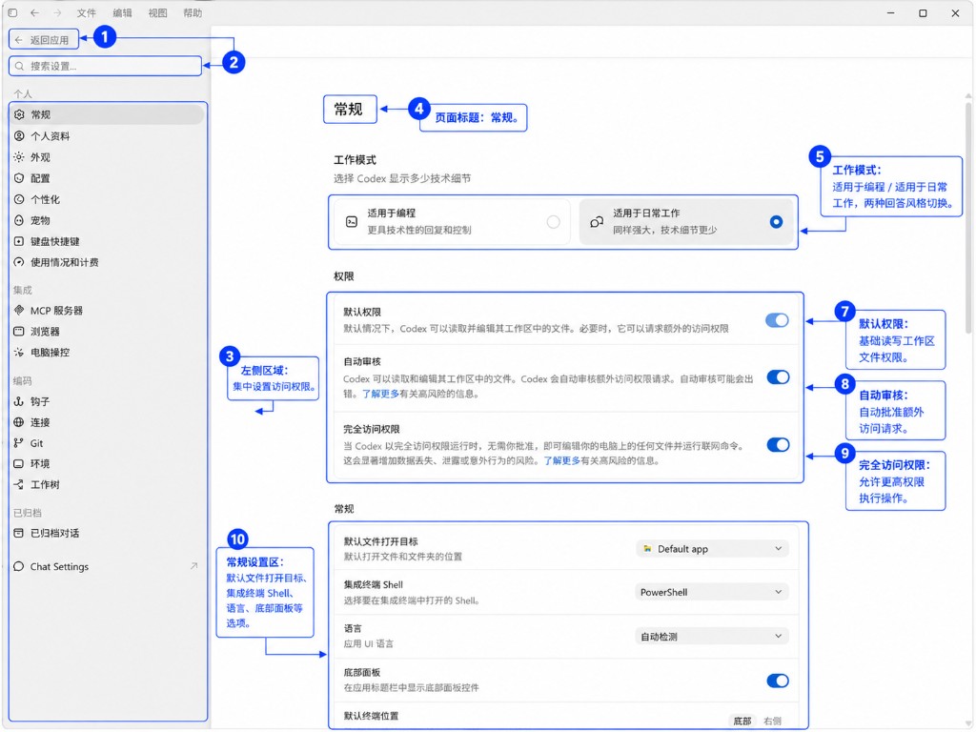Select the 适用于编程 radio button
Viewport: 976px width, 732px height.
554,221
